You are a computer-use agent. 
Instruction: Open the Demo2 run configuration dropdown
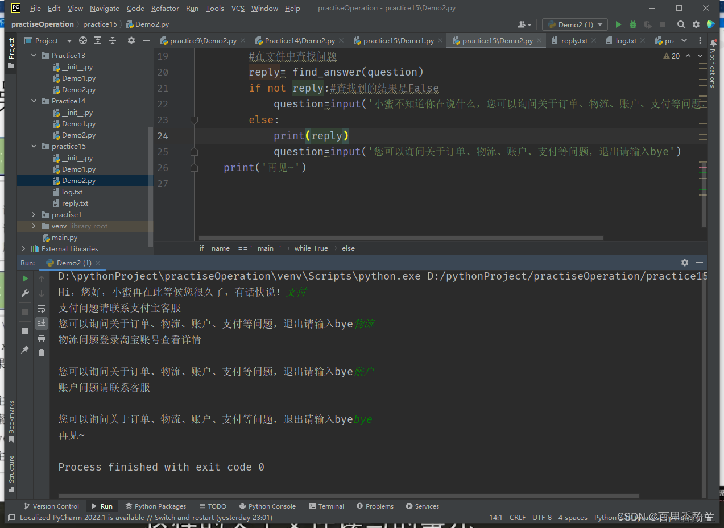click(x=575, y=24)
